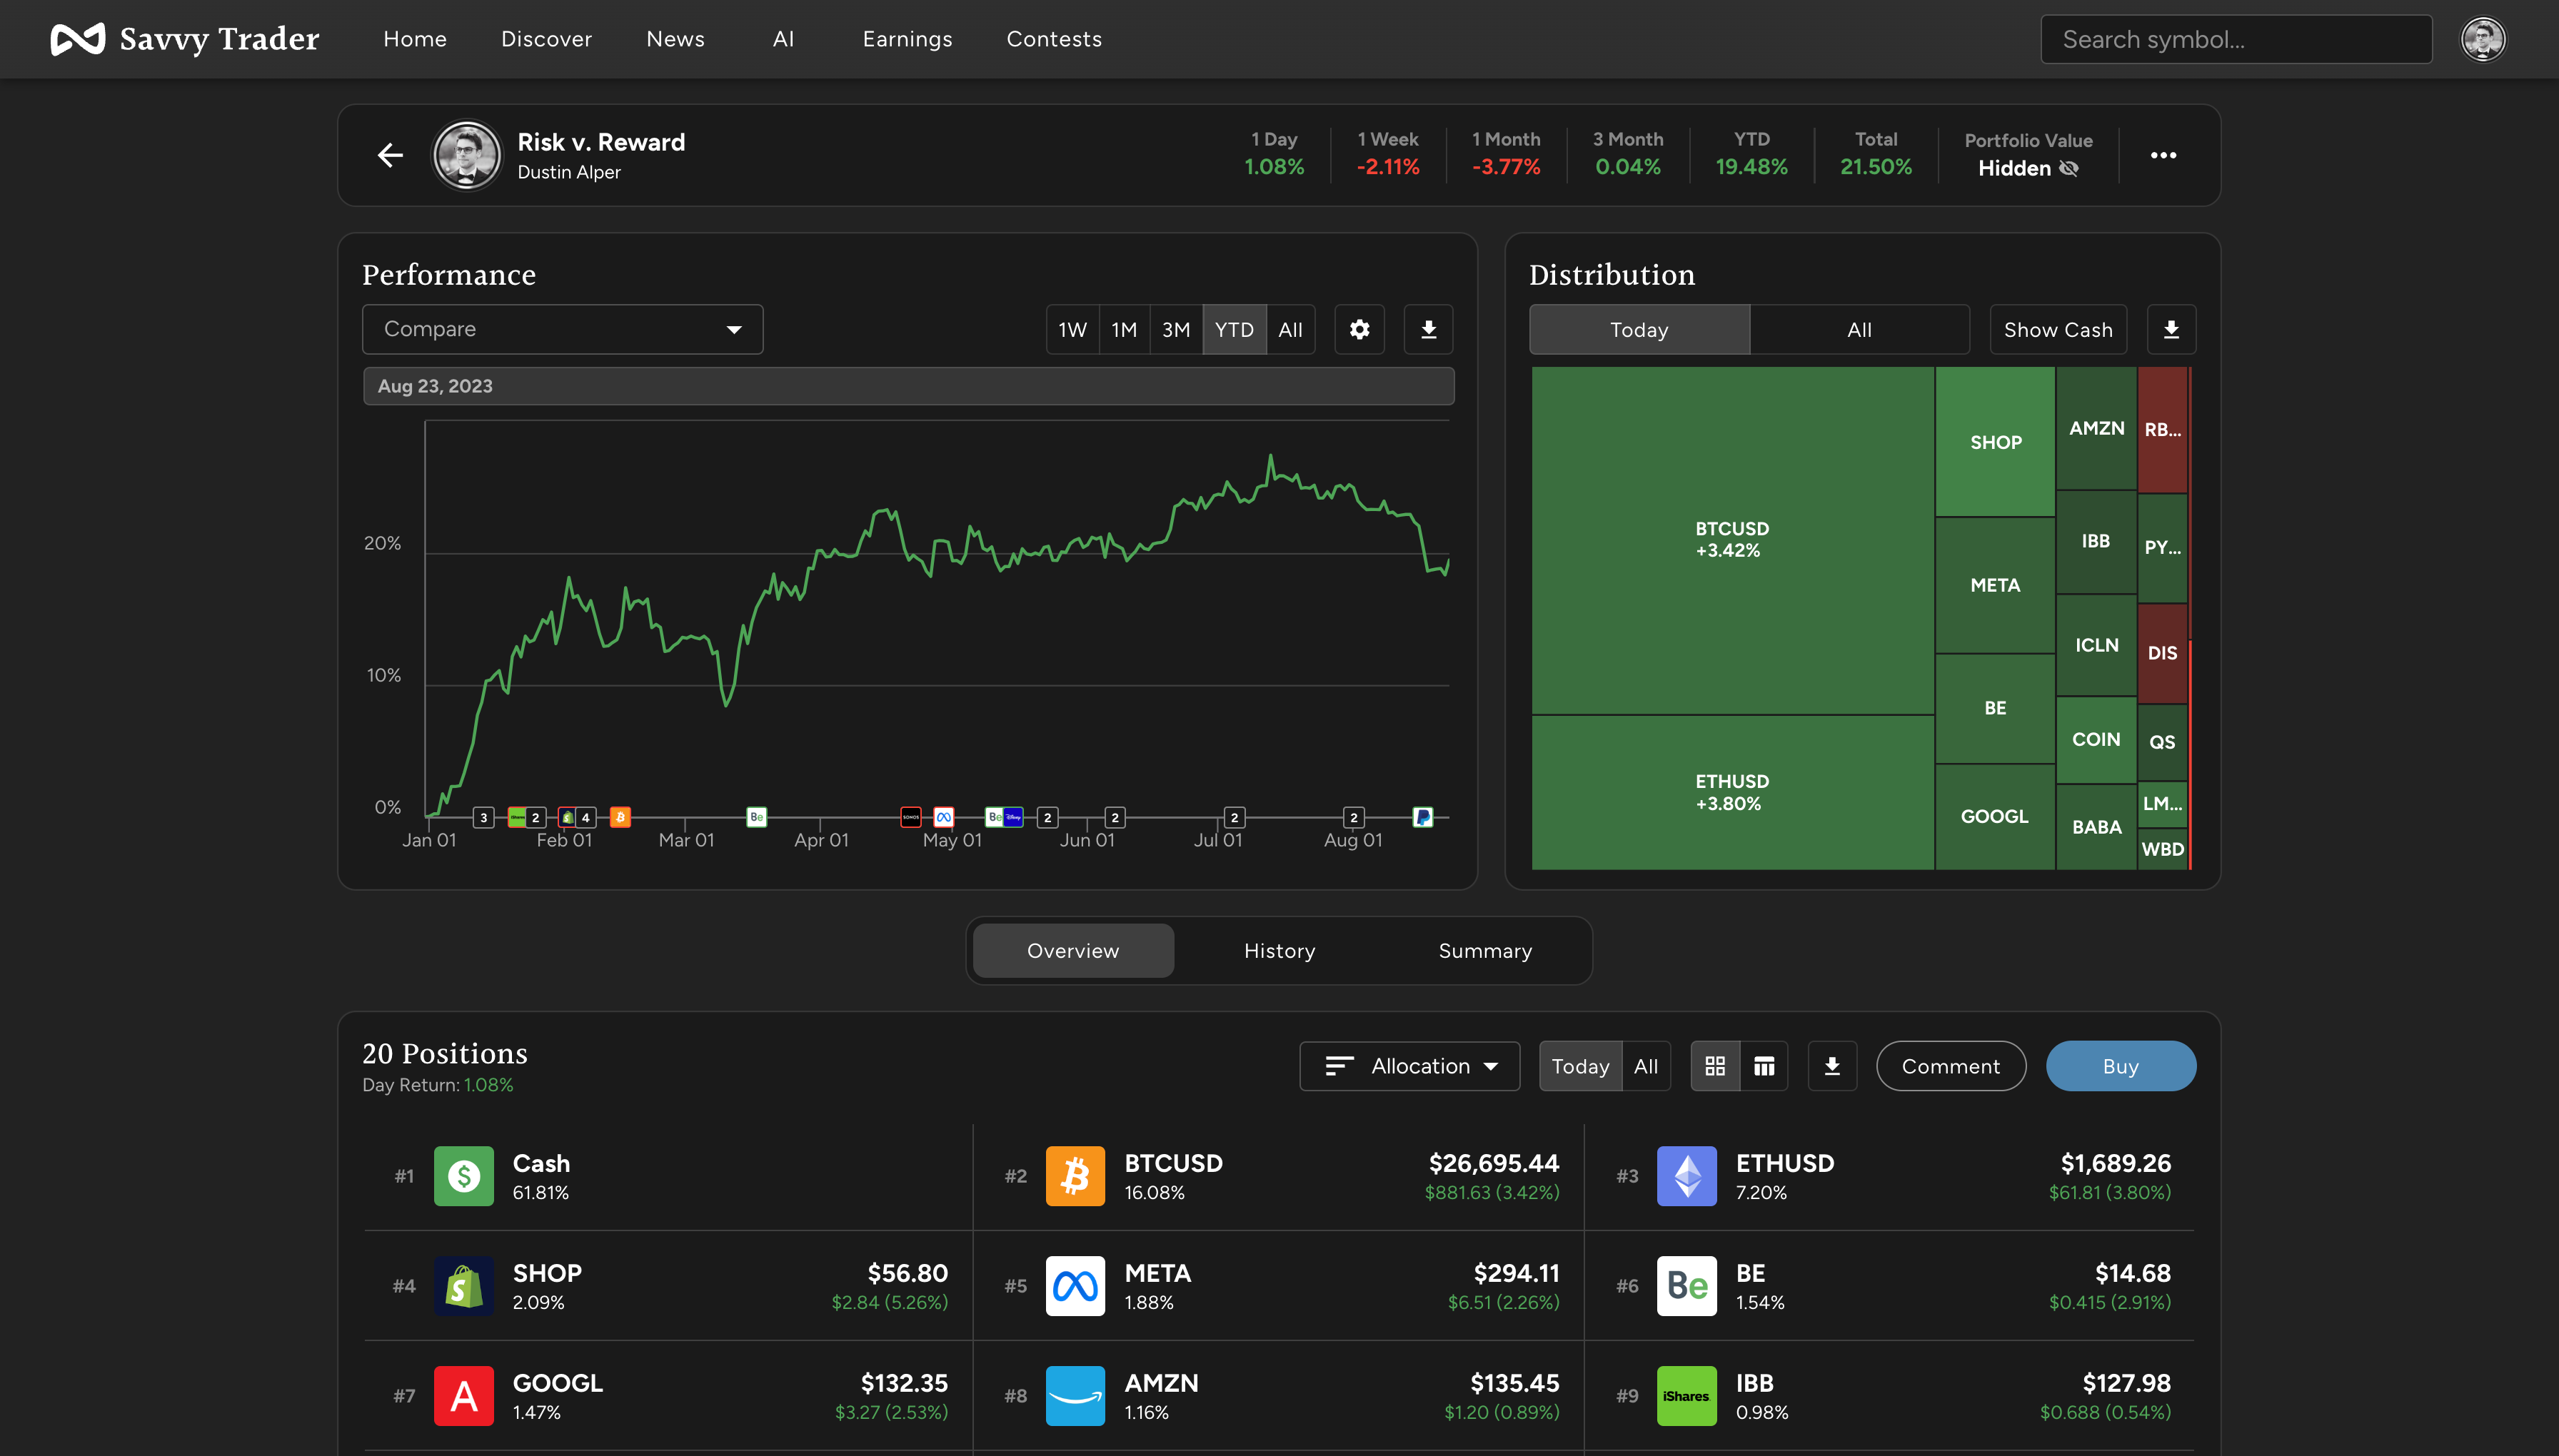Go back using the left arrow
2559x1456 pixels.
pyautogui.click(x=390, y=155)
